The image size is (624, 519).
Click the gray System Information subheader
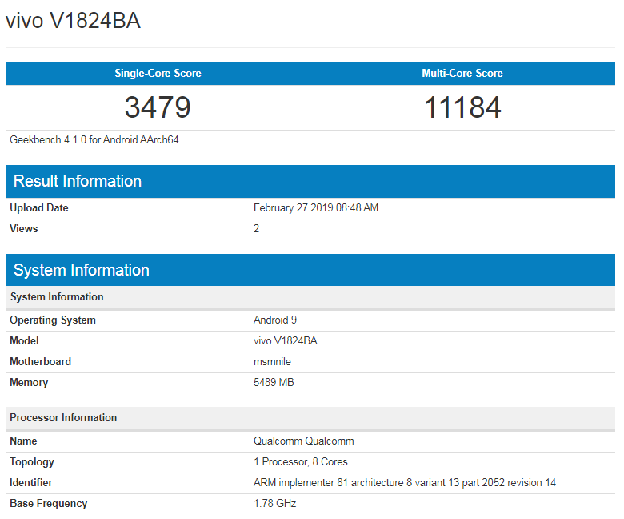tap(310, 297)
